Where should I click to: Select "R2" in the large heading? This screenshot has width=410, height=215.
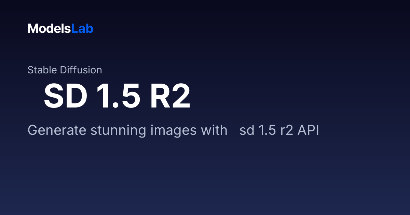coord(170,96)
